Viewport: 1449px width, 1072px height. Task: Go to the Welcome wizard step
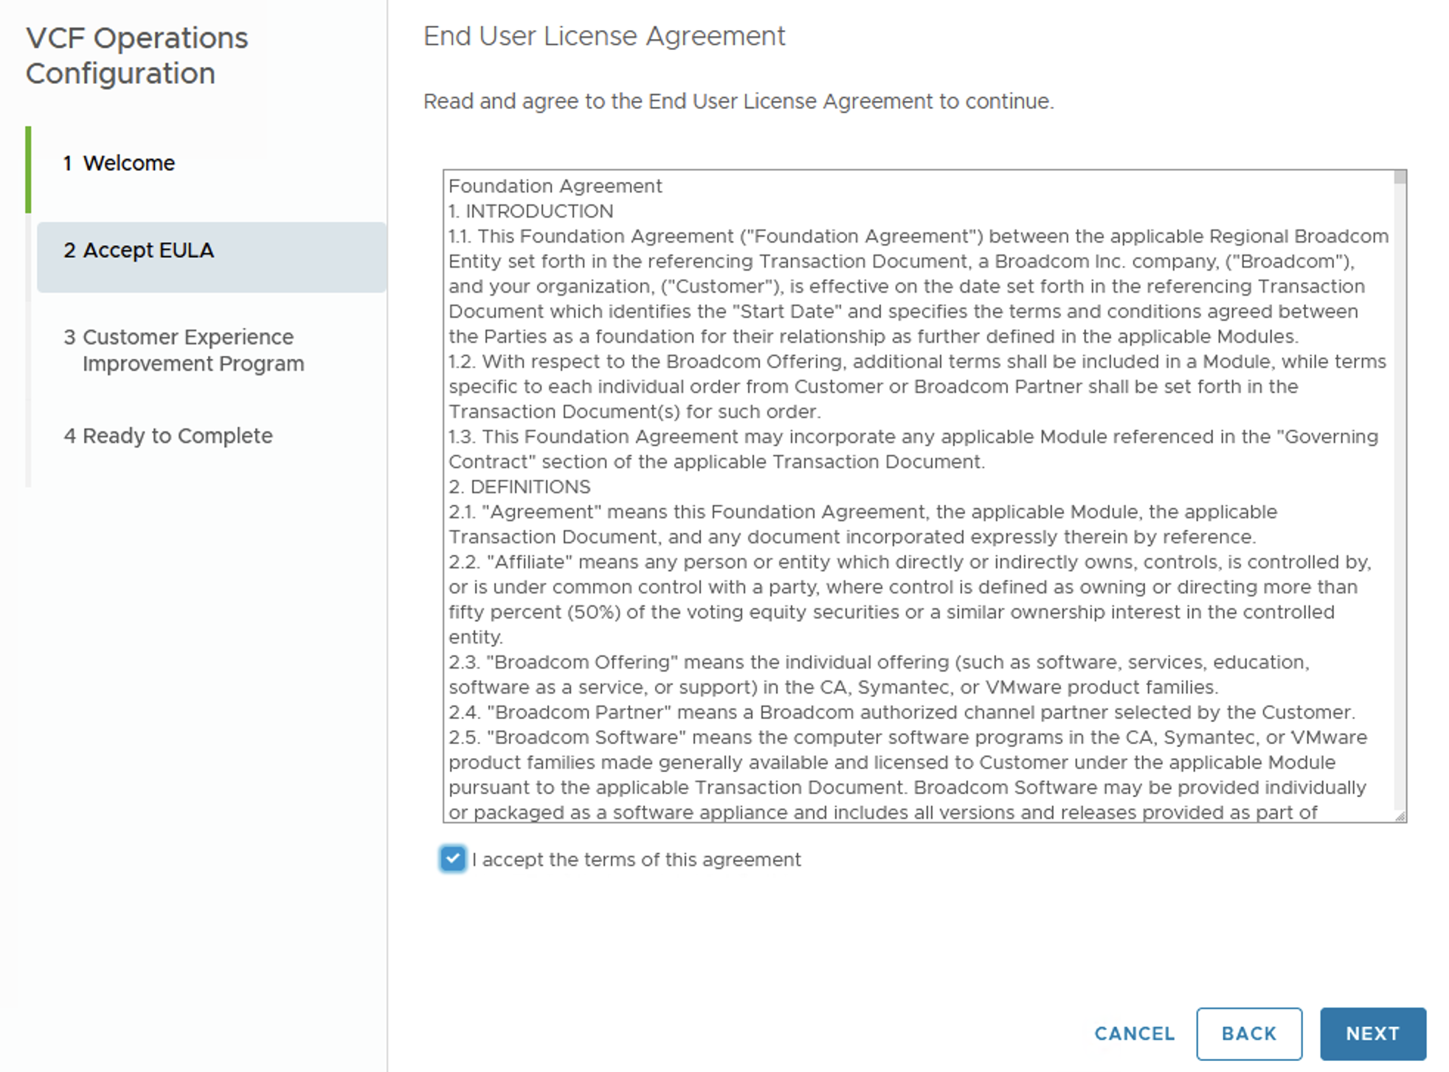pos(128,163)
